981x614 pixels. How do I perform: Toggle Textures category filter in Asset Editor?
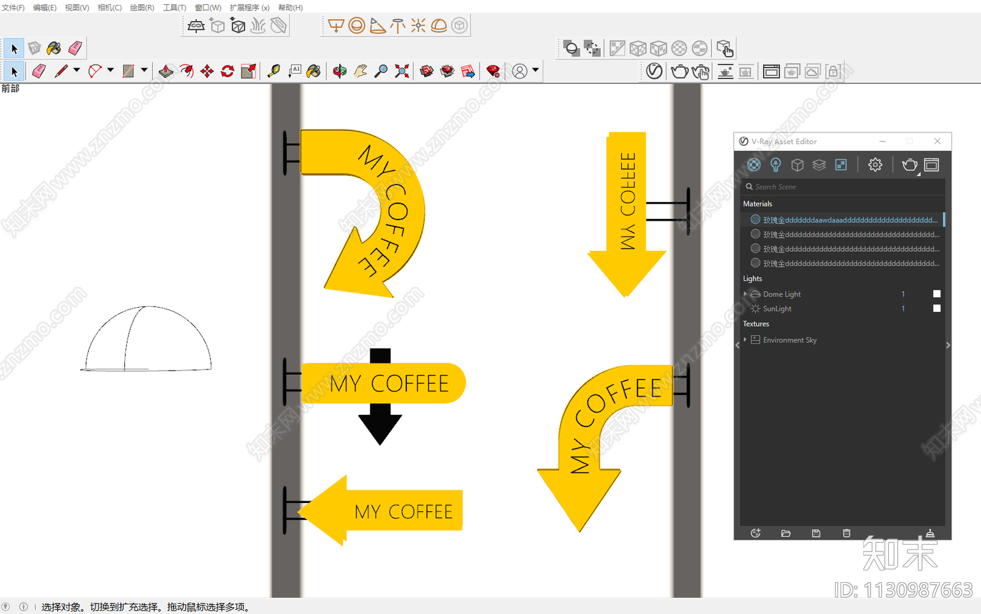pos(841,164)
